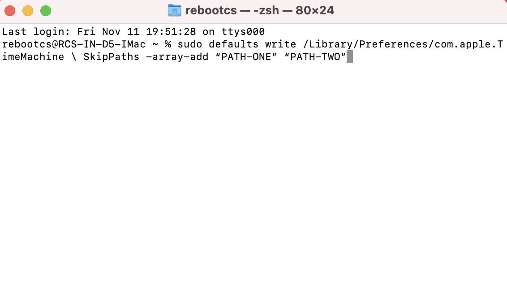This screenshot has height=301, width=507.
Task: Close the Terminal window with red button
Action: tap(10, 11)
